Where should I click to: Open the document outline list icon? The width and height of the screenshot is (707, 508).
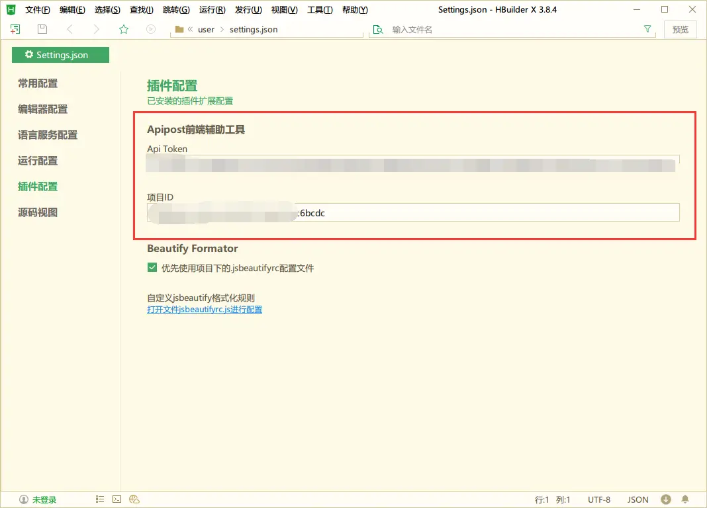pyautogui.click(x=100, y=499)
